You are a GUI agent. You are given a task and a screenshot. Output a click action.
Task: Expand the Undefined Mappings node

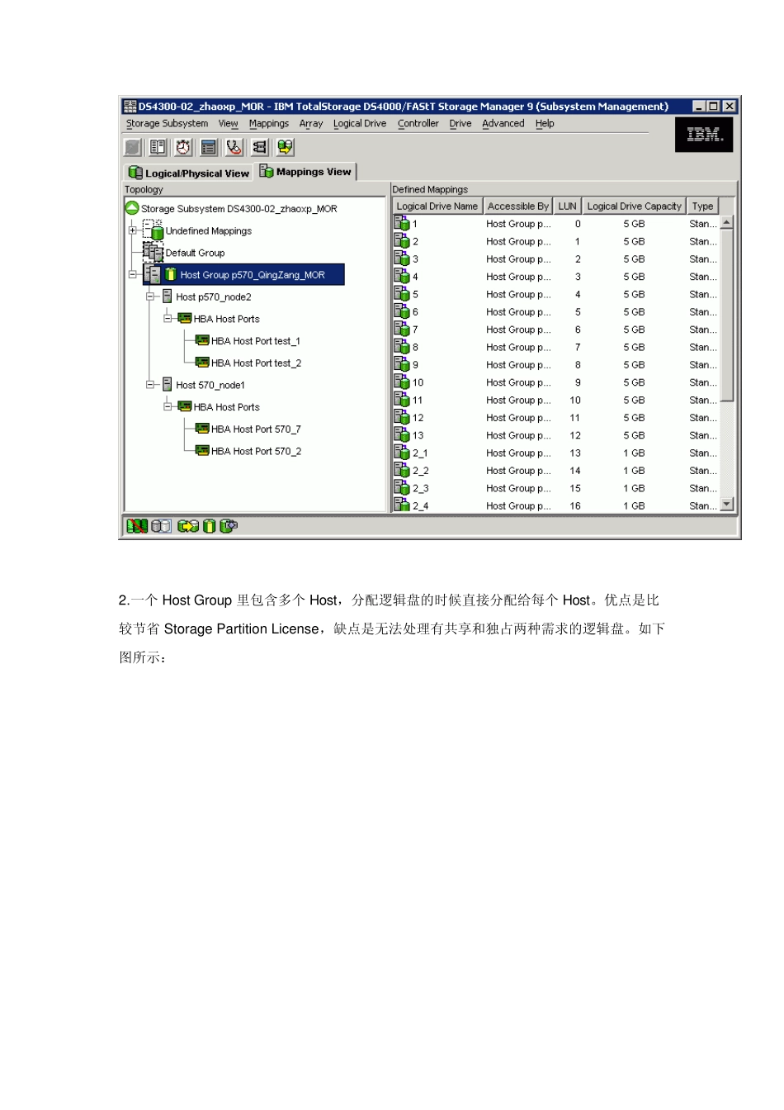coord(133,230)
